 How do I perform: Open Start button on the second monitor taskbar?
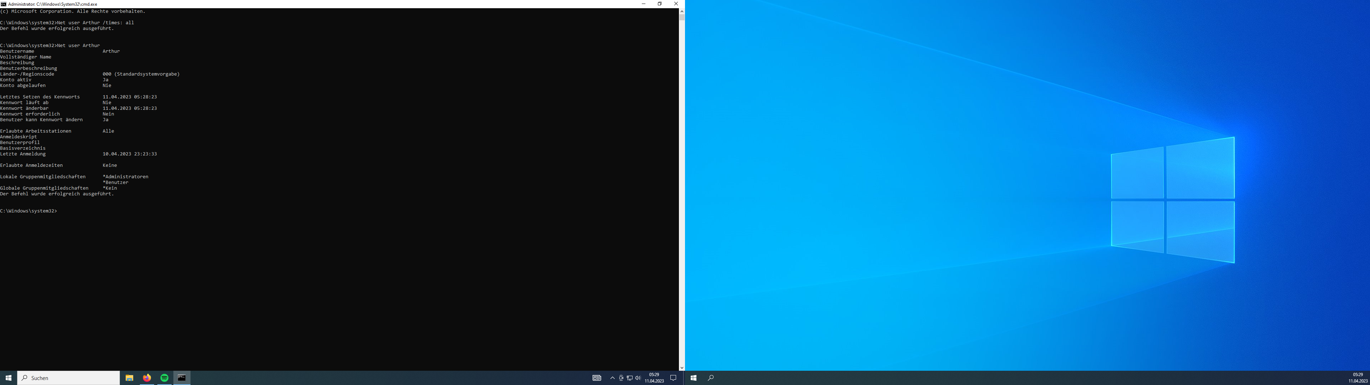694,378
